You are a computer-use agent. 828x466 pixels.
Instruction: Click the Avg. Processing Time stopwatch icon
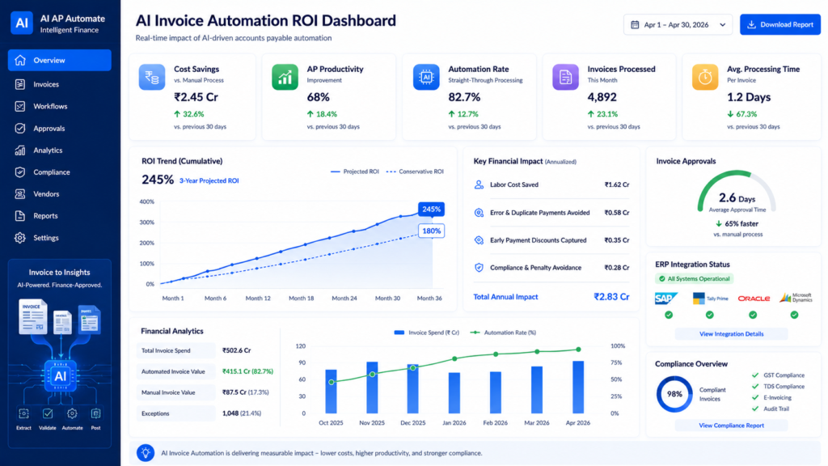pos(705,77)
